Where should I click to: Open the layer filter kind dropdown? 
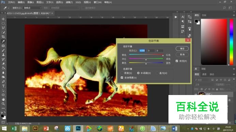point(201,80)
